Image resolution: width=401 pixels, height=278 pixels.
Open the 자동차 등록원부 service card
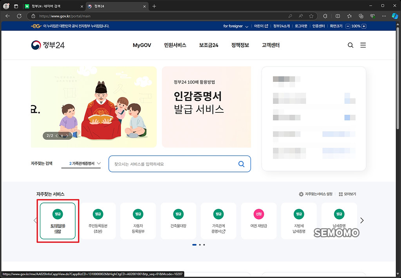click(x=138, y=221)
